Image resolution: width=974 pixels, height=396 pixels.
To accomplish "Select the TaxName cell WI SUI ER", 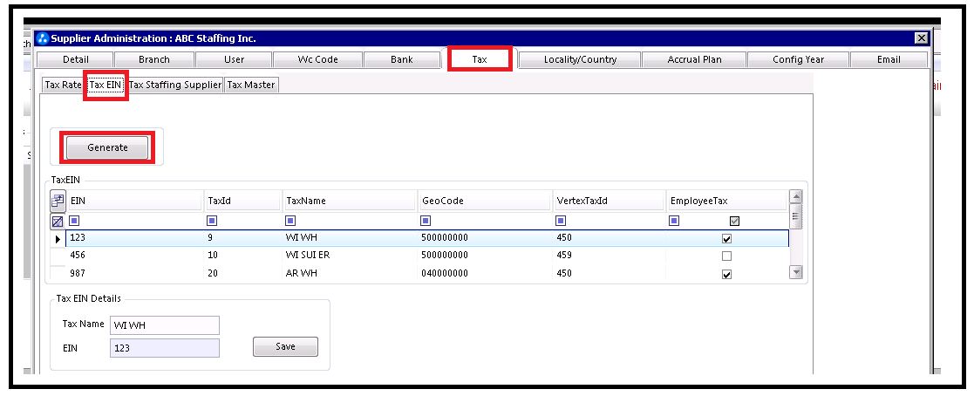I will coord(350,256).
